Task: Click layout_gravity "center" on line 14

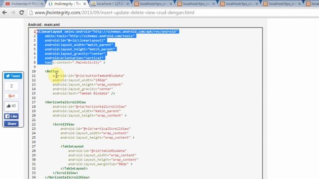Action: [83, 89]
